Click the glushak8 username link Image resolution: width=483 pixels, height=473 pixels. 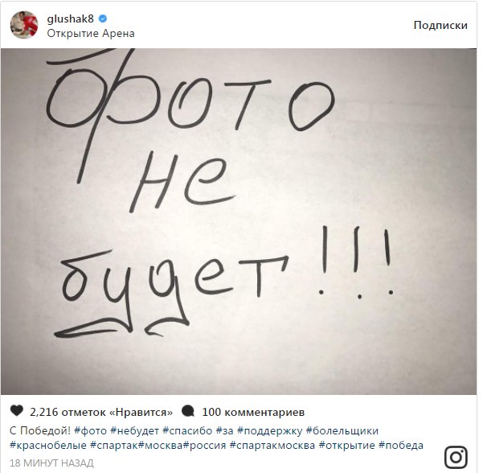pos(70,19)
